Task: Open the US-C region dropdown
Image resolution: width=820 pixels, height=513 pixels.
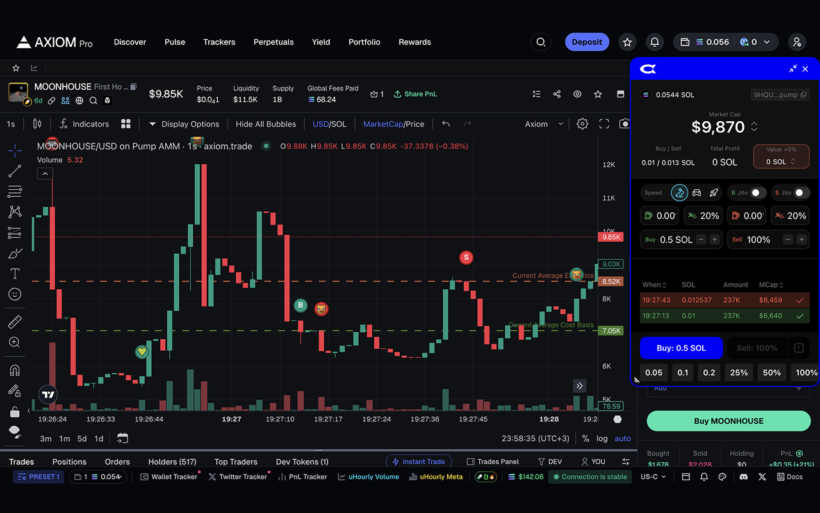Action: [x=653, y=477]
